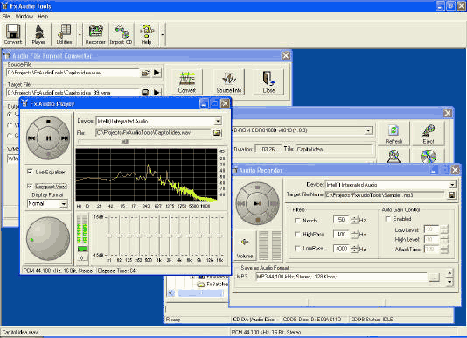Skip to previous track in player

tap(31, 138)
